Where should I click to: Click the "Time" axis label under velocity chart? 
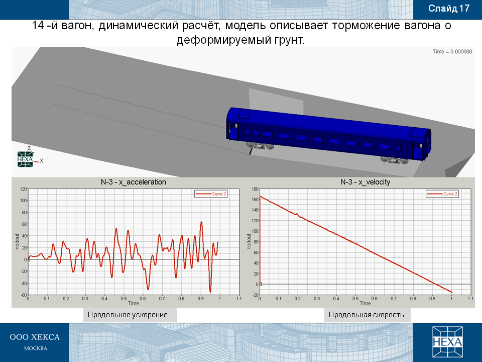click(x=365, y=303)
